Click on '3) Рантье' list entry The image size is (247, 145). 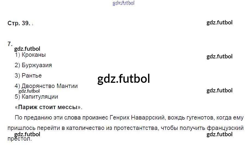tap(28, 75)
